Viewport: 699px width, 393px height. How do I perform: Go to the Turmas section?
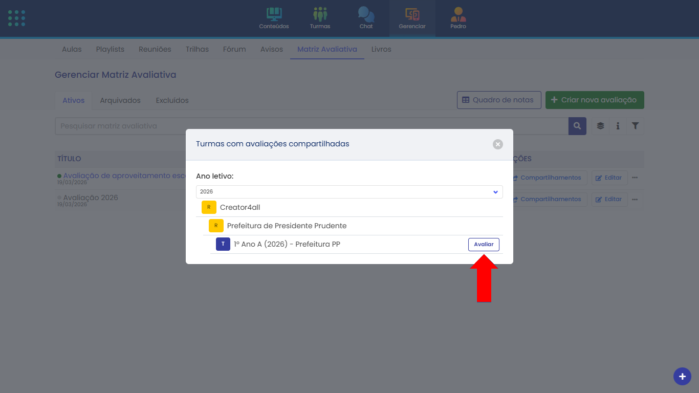(320, 18)
